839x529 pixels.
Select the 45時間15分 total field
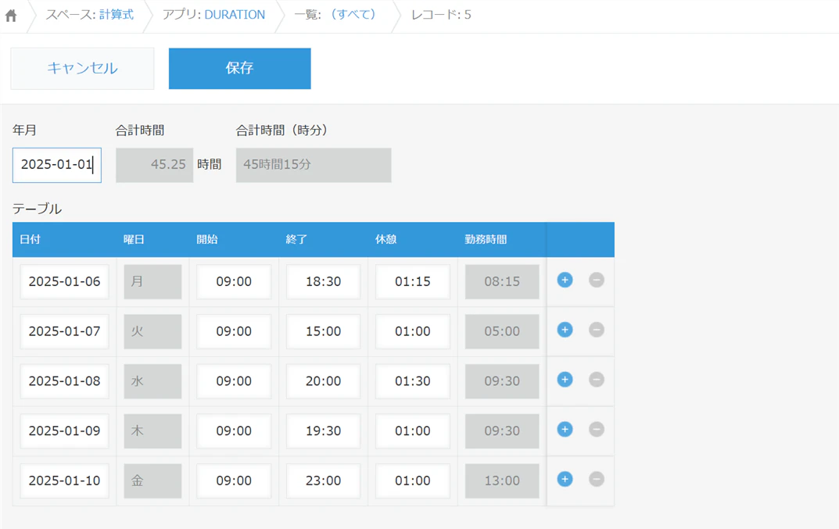point(314,165)
